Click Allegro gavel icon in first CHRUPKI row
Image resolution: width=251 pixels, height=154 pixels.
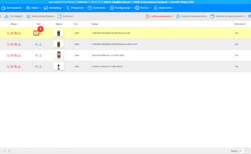(8, 33)
